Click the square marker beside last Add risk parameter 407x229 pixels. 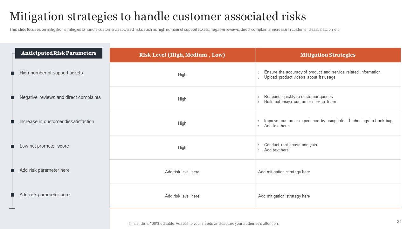pos(12,195)
